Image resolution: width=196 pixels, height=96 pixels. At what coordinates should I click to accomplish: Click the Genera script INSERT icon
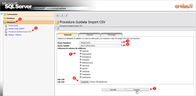coord(6,29)
